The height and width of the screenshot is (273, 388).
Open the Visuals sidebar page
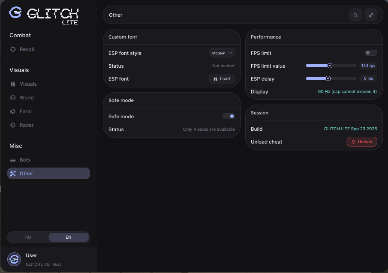48,84
